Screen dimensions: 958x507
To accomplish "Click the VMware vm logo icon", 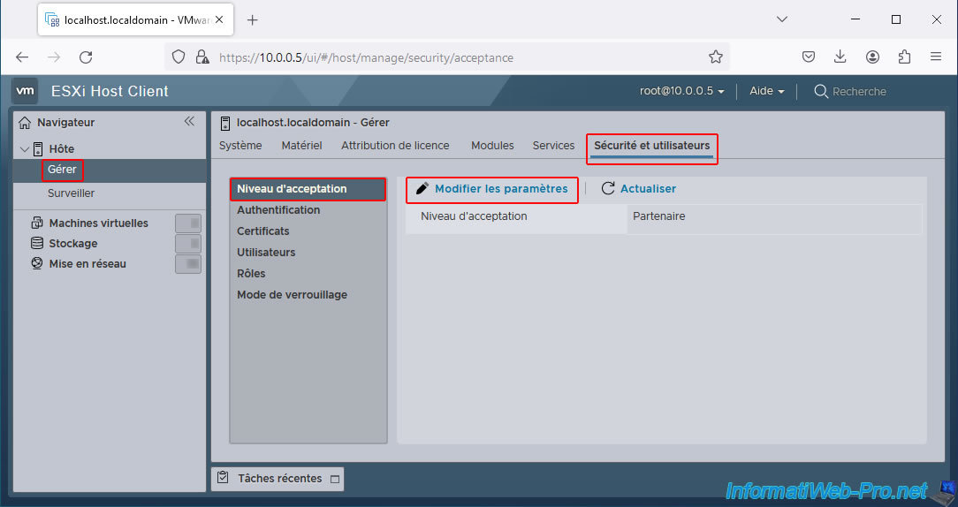I will click(x=26, y=91).
